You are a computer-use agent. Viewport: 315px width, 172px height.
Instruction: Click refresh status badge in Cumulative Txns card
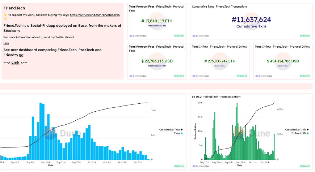[305, 36]
